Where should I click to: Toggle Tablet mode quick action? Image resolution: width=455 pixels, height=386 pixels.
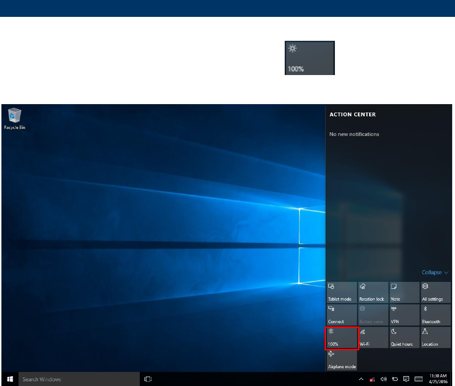[x=342, y=293]
